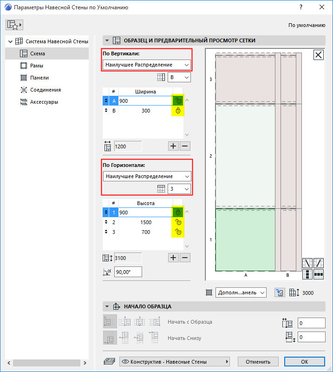Select the second Начать с Образца origin icon
The width and height of the screenshot is (333, 372).
[x=124, y=321]
